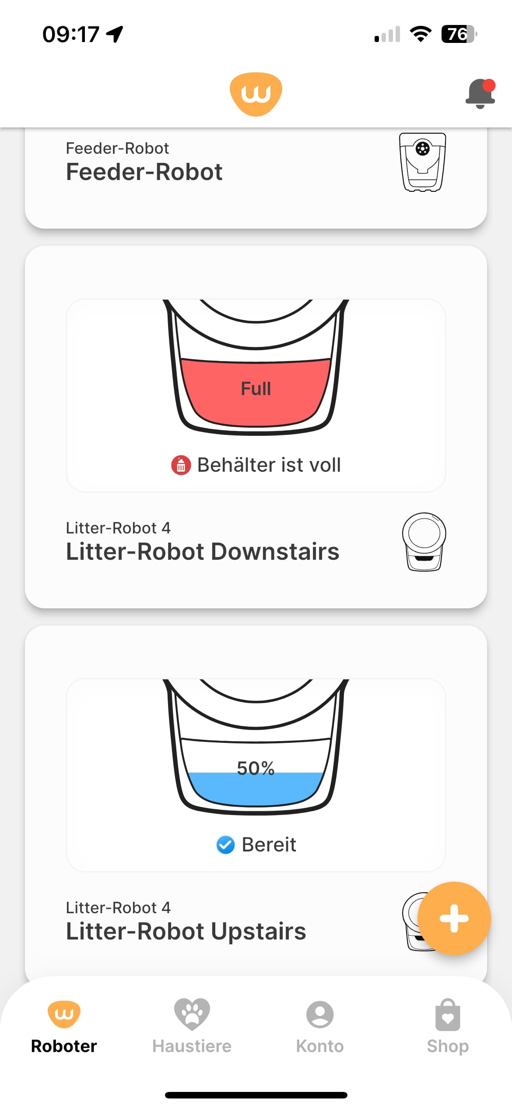The width and height of the screenshot is (512, 1109).
Task: Tap the Feeder-Robot device icon
Action: click(x=422, y=162)
